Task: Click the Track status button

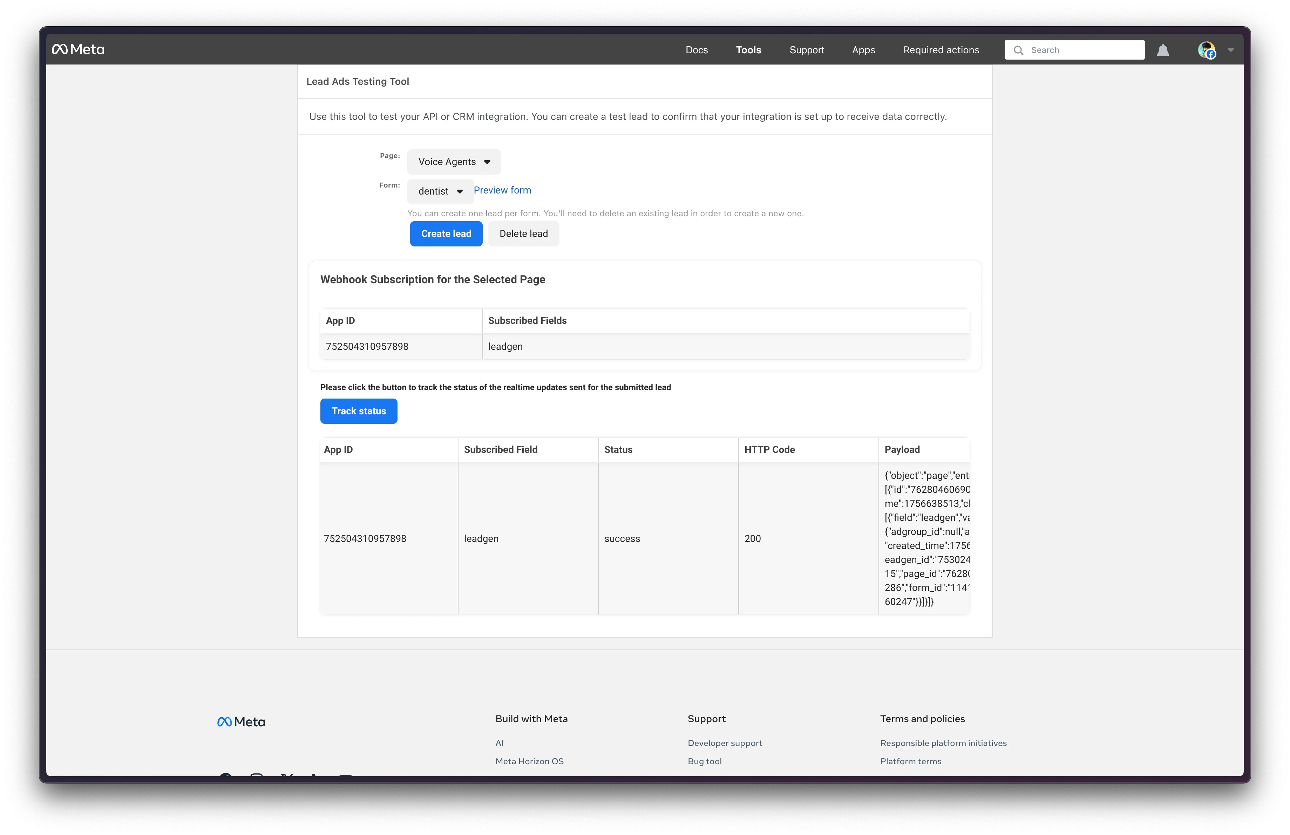Action: click(359, 411)
